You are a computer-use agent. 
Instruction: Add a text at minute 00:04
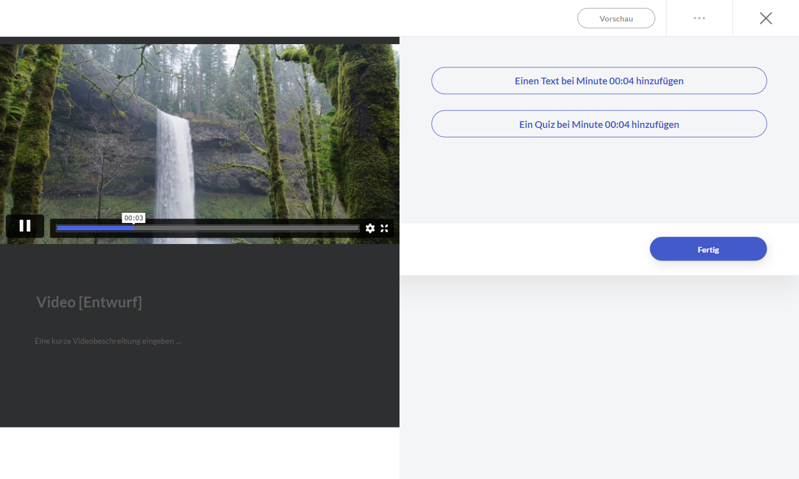(x=599, y=81)
